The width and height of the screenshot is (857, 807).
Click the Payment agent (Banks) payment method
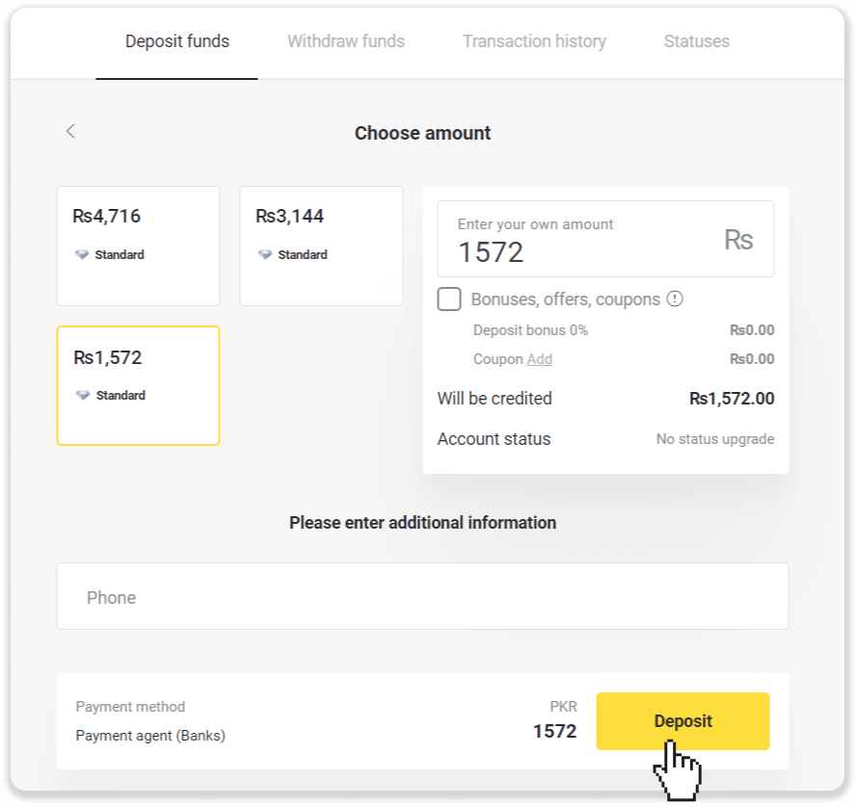[x=150, y=736]
